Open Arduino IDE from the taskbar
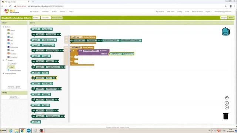237x133 pixels. [29, 130]
